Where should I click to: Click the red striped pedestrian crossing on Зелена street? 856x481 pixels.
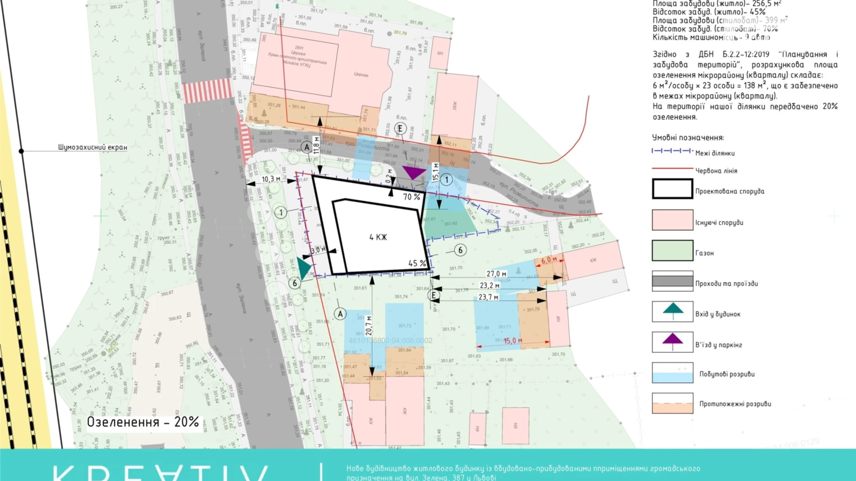coord(206,91)
